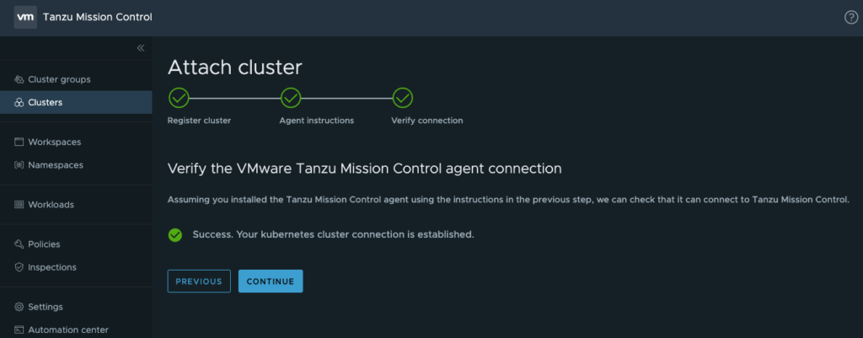Click the green success checkmark icon
Image resolution: width=863 pixels, height=338 pixels.
[x=175, y=234]
